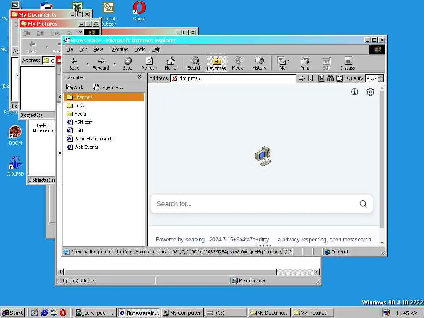Image resolution: width=424 pixels, height=318 pixels.
Task: Open the Tools menu
Action: point(140,49)
